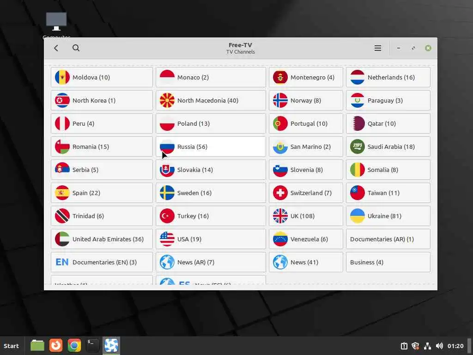Open the orange Firefox-style browser in taskbar
The height and width of the screenshot is (355, 473).
click(56, 346)
